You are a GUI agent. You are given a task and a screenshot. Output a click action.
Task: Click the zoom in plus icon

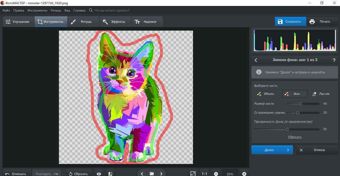[244, 174]
